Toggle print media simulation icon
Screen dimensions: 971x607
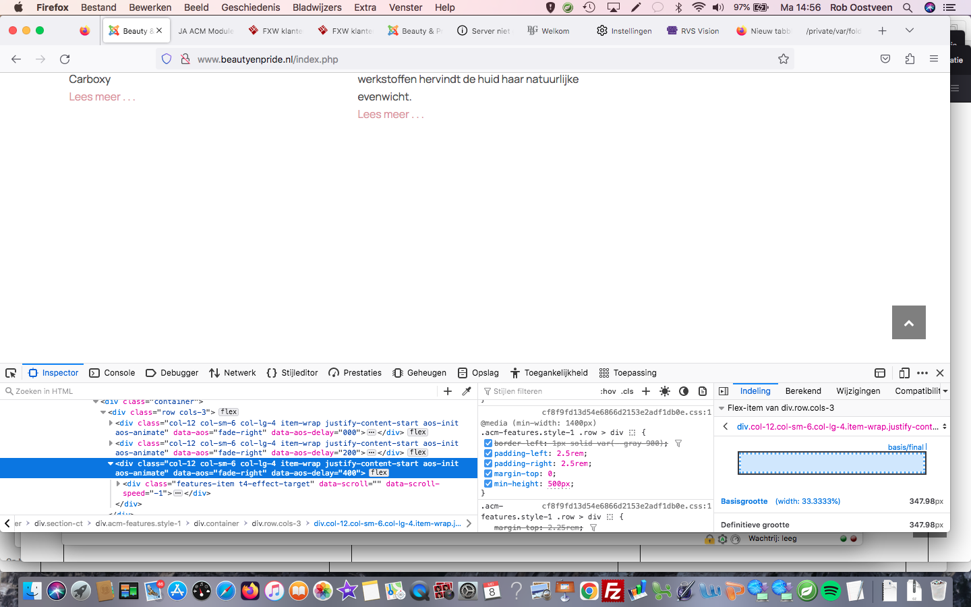(x=703, y=391)
